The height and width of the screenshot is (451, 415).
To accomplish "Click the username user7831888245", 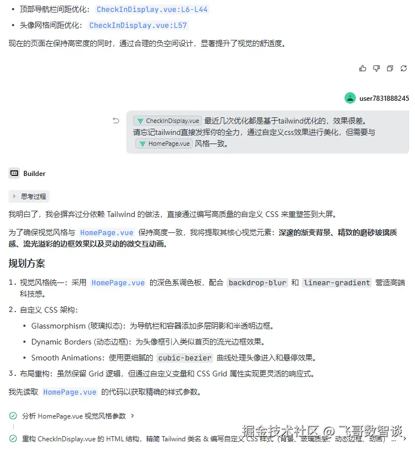I will 384,99.
